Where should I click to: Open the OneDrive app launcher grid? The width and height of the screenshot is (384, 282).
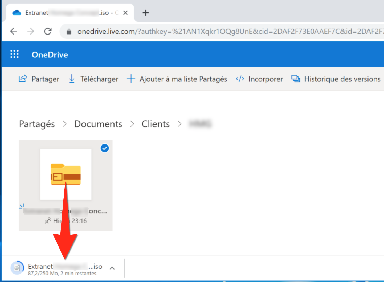[x=14, y=54]
